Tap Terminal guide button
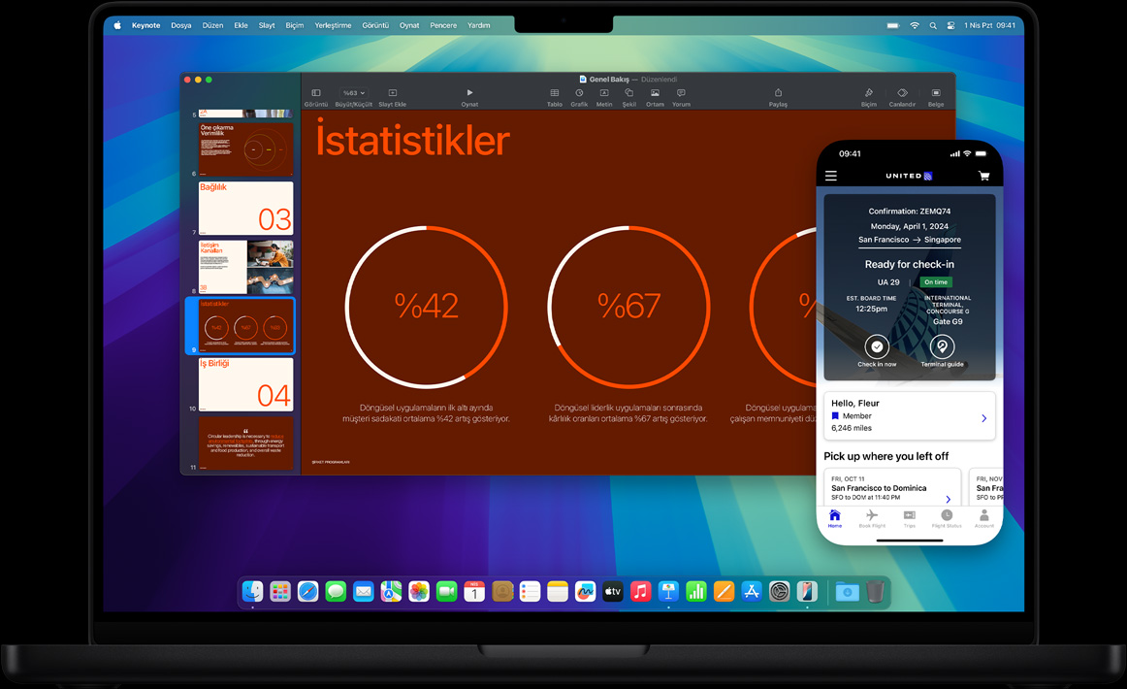The height and width of the screenshot is (689, 1127). 943,351
